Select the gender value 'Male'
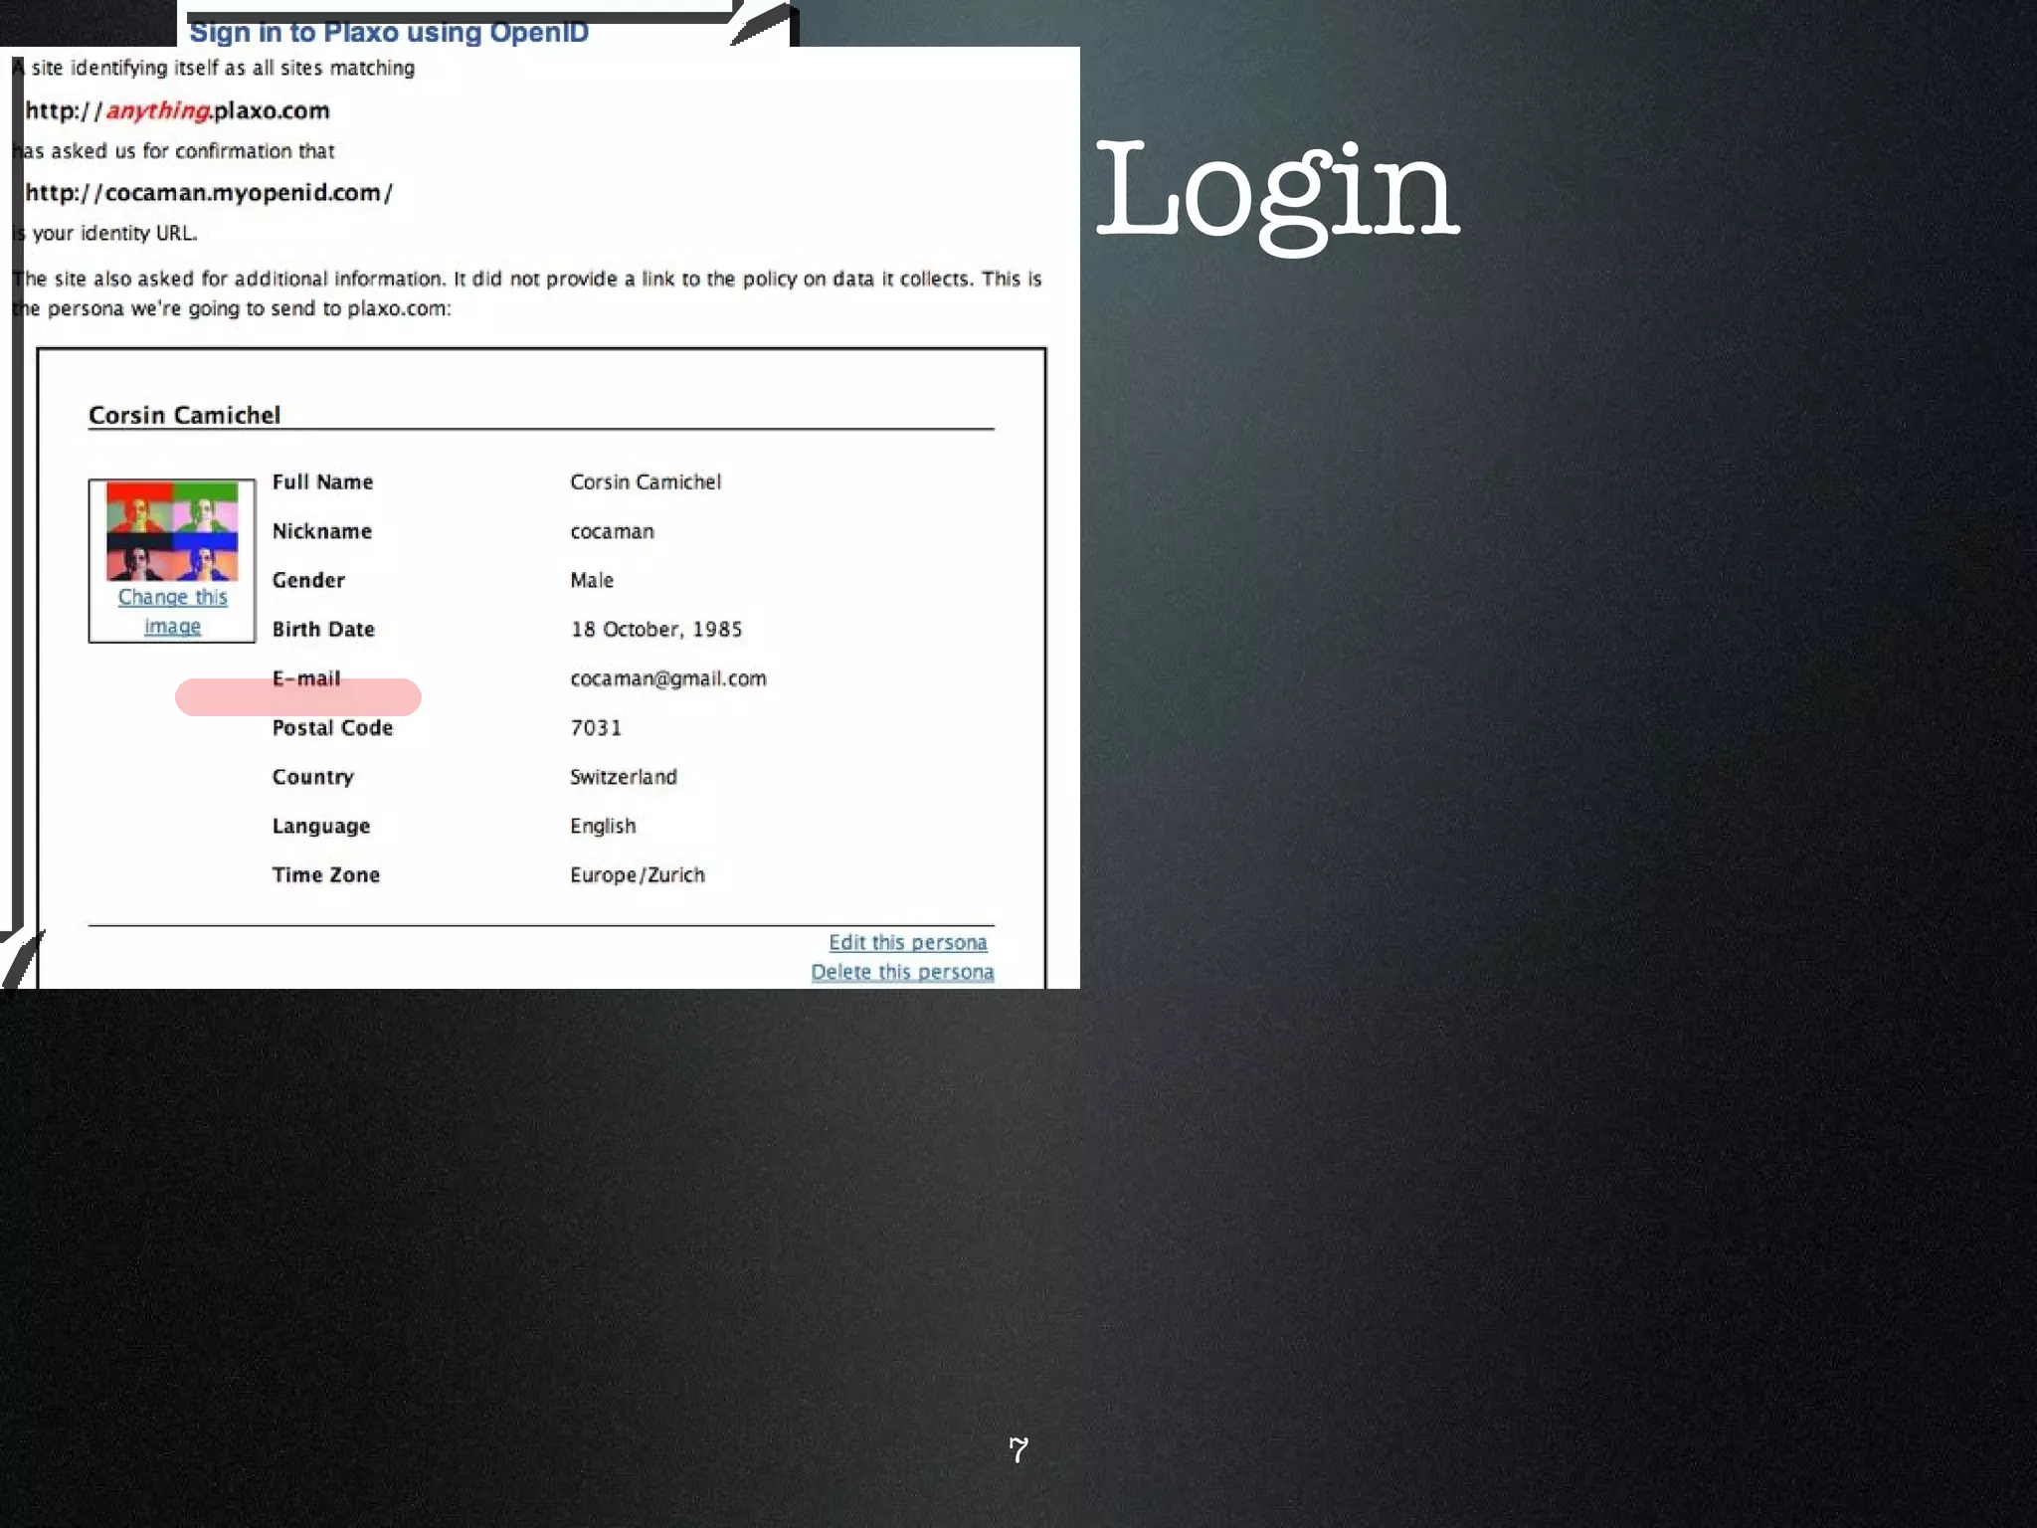 tap(592, 580)
